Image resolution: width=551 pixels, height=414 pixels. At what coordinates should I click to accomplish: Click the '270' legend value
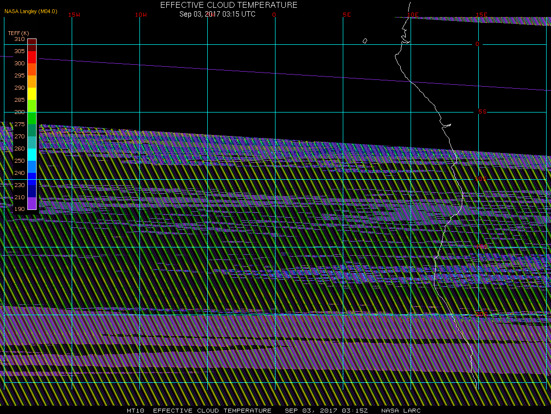coord(20,136)
